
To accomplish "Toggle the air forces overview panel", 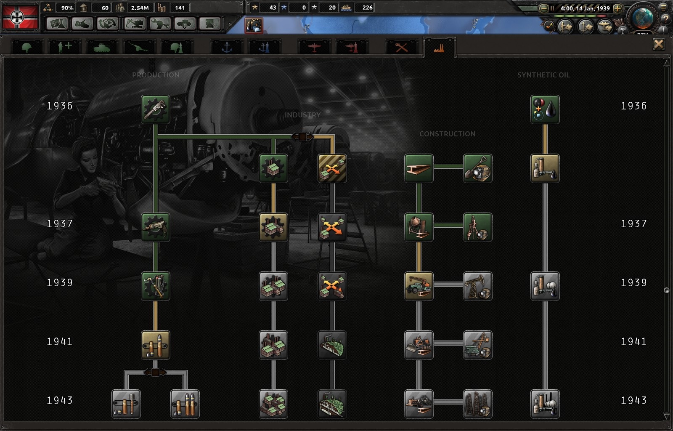I will (x=605, y=26).
